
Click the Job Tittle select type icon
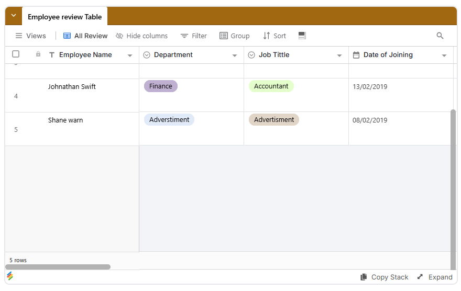click(x=251, y=55)
